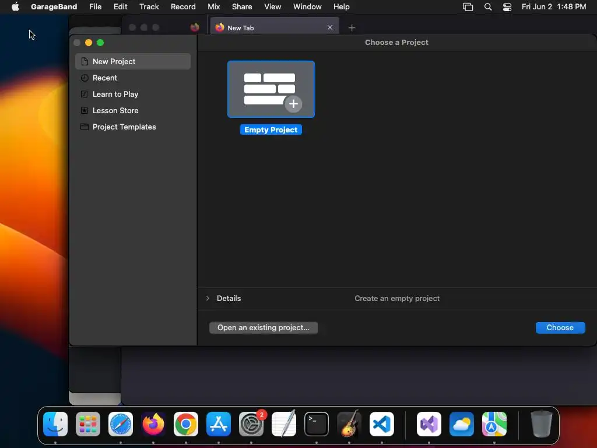Image resolution: width=597 pixels, height=448 pixels.
Task: Click the Recent clock icon
Action: tap(85, 78)
